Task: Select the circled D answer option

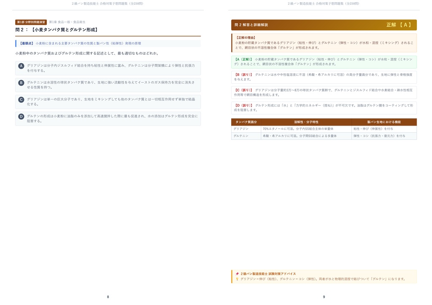Action: click(21, 116)
